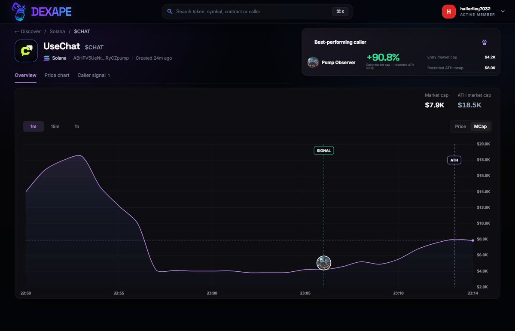515x331 pixels.
Task: Click the caller avatar on chart line
Action: [323, 263]
